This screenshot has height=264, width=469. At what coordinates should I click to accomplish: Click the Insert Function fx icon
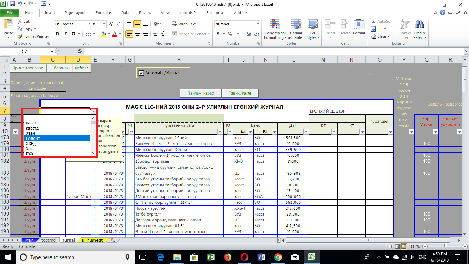coord(80,51)
